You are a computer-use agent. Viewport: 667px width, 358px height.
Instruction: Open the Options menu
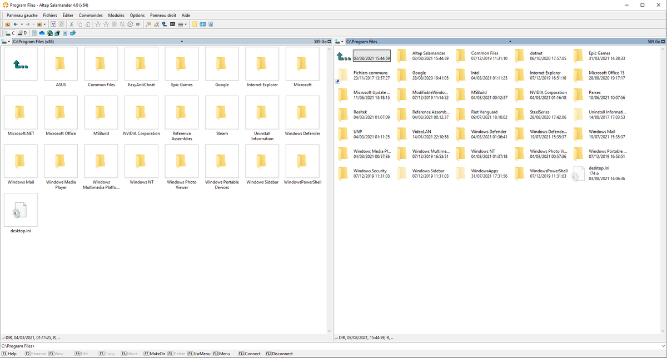[137, 15]
